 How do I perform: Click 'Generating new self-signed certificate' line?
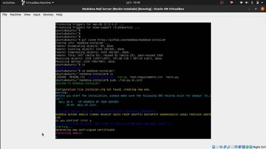click(85, 130)
